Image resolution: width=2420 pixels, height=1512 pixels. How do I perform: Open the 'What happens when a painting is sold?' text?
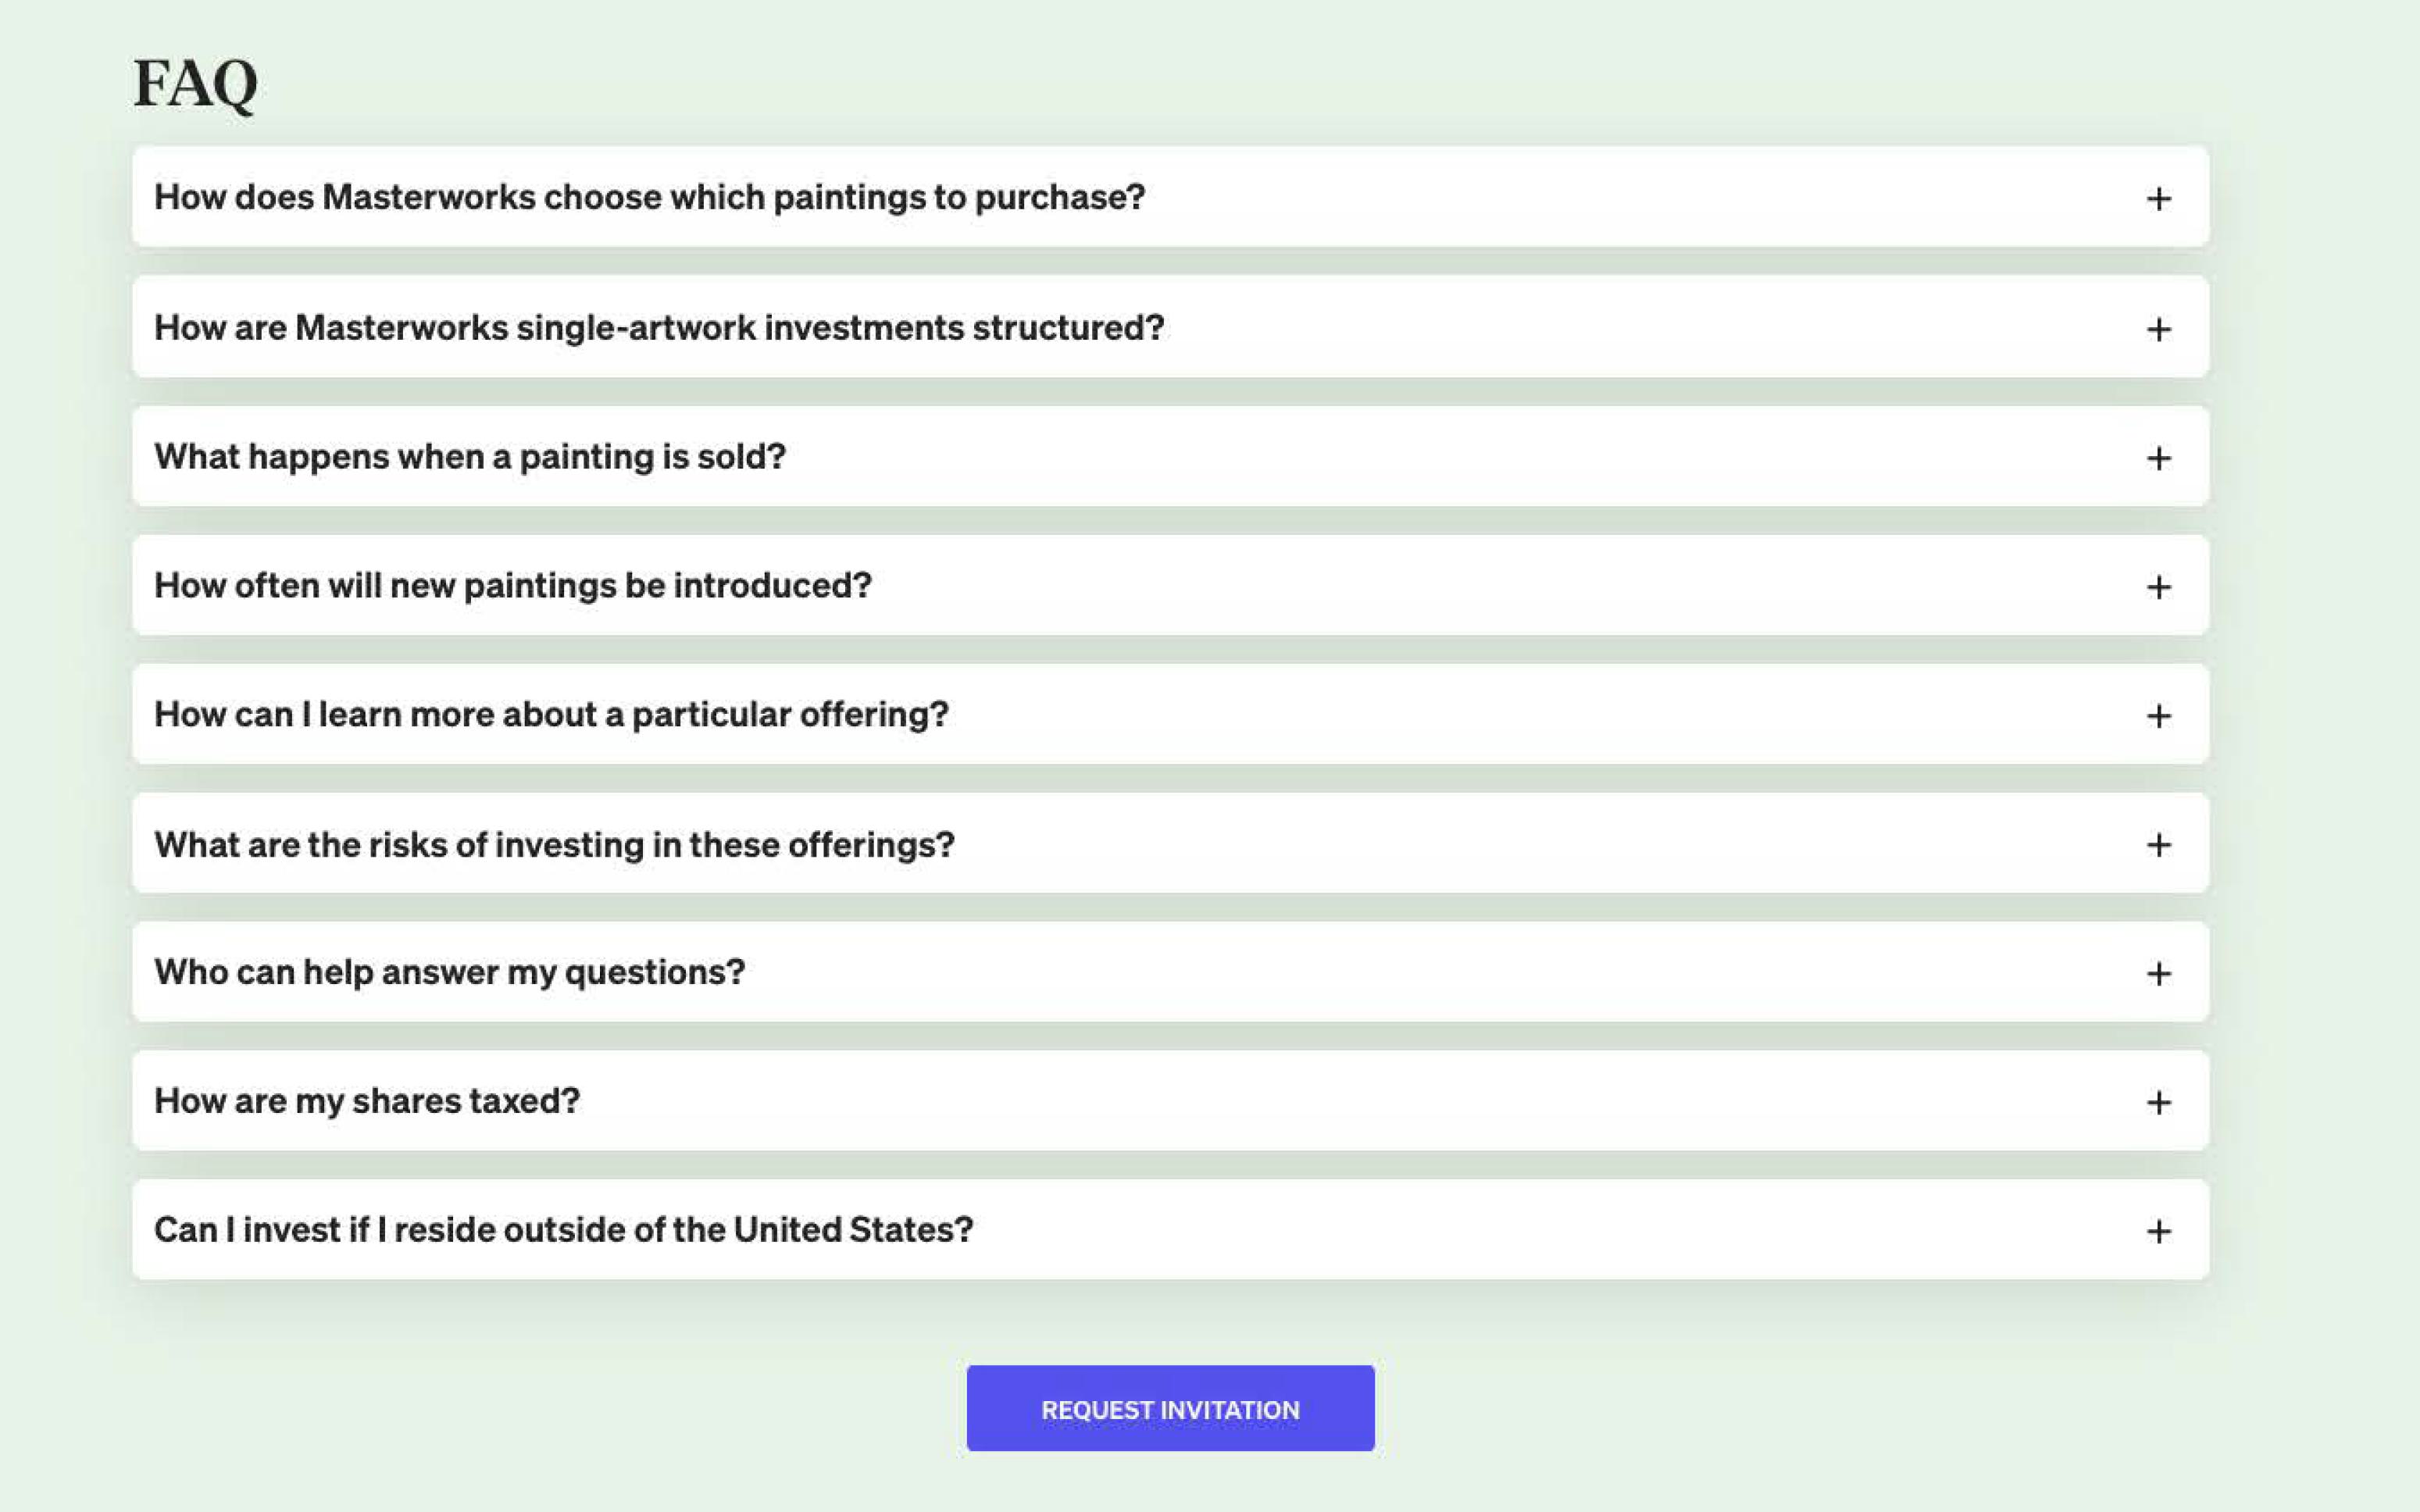(470, 457)
